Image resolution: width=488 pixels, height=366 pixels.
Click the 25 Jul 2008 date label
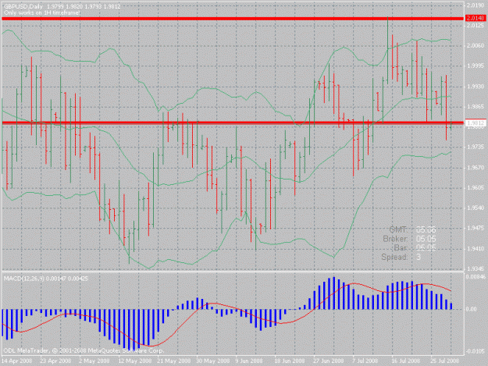pyautogui.click(x=444, y=361)
